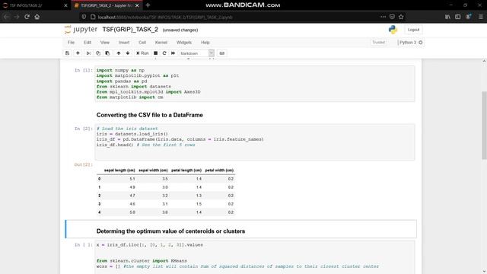Viewport: 487px width, 274px height.
Task: Click 'petal length (cm)' column header
Action: click(x=186, y=170)
